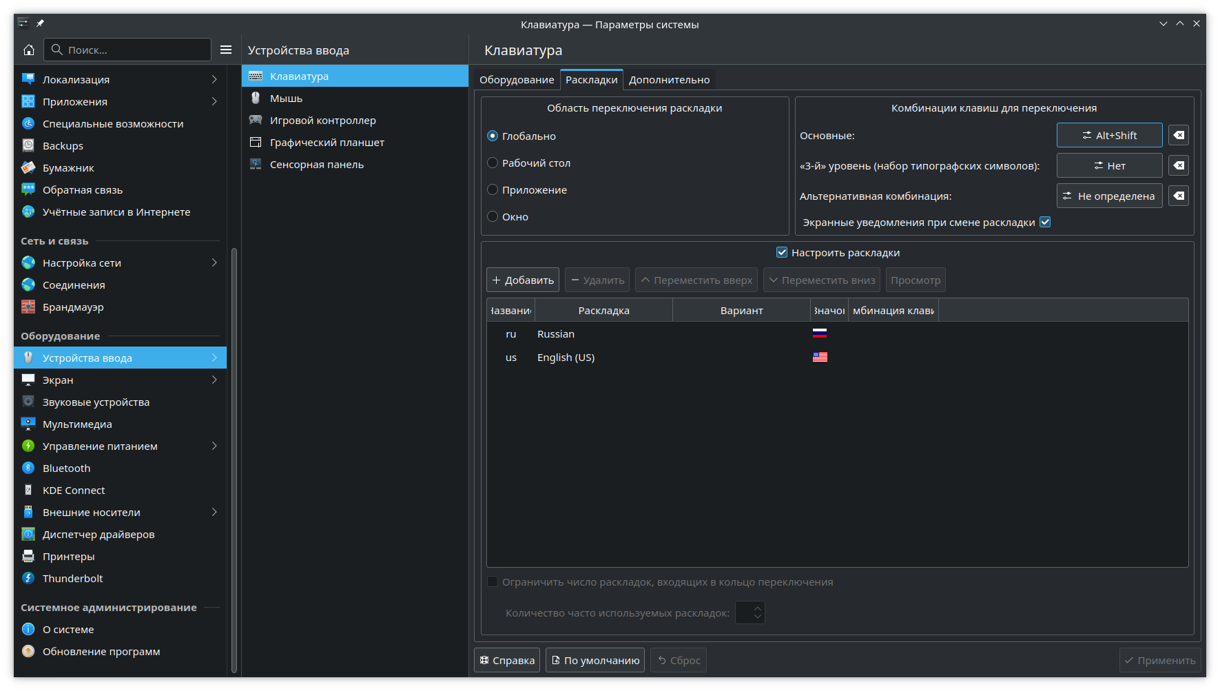
Task: Click the game controller (Игровой контроллер) icon
Action: coord(256,120)
